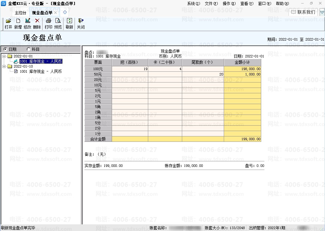This screenshot has height=231, width=325.
Task: Click dropdown arrow beside 联系我们
Action: (x=322, y=12)
